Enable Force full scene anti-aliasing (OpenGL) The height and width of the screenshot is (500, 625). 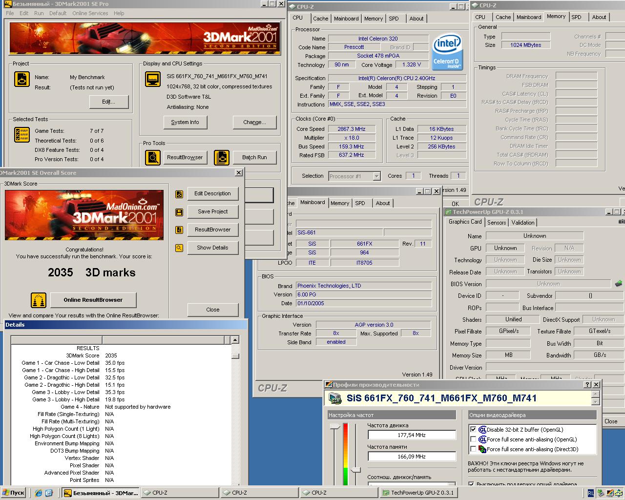473,439
